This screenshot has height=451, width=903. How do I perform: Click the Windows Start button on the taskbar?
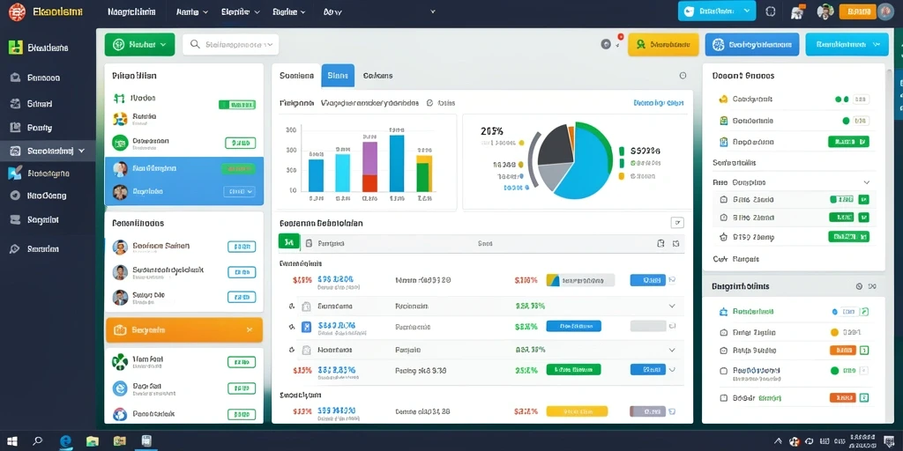[12, 441]
